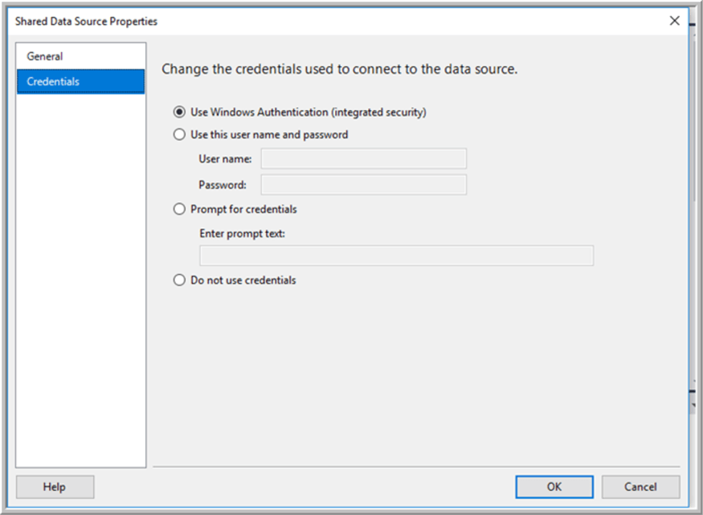Click the "Enter prompt text:" label
The height and width of the screenshot is (515, 703).
(x=242, y=234)
